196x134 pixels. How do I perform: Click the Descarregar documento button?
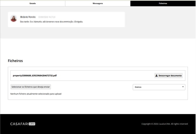pos(169,75)
